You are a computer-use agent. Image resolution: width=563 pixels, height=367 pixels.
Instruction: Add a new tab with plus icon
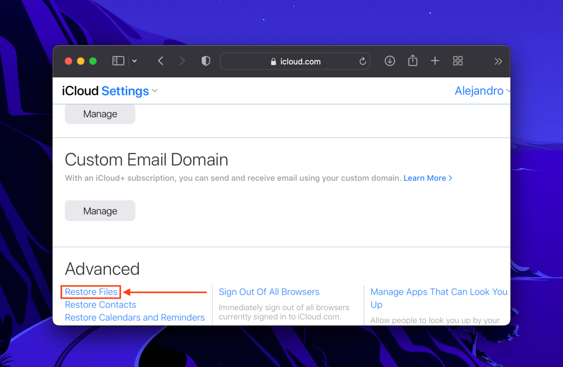coord(435,61)
